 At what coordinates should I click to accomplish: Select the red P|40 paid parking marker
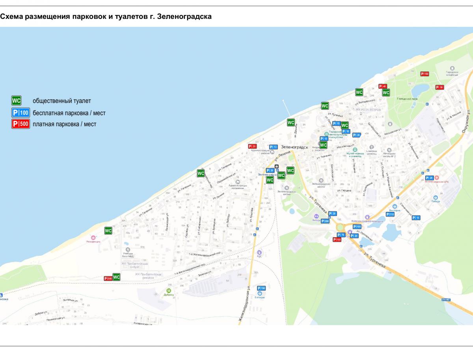tap(383, 86)
